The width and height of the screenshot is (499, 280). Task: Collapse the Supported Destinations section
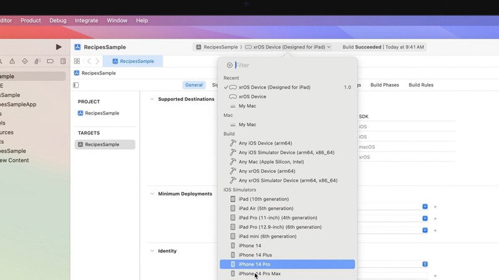(152, 99)
